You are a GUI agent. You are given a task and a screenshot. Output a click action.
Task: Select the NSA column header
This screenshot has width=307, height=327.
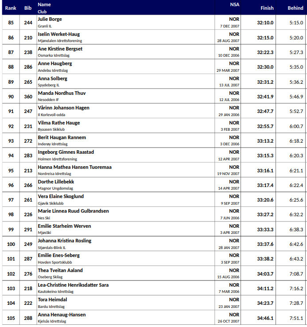(234, 4)
